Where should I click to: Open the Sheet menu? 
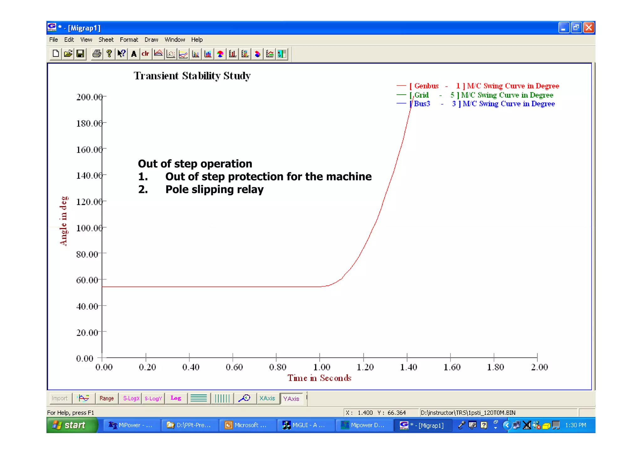(x=106, y=40)
